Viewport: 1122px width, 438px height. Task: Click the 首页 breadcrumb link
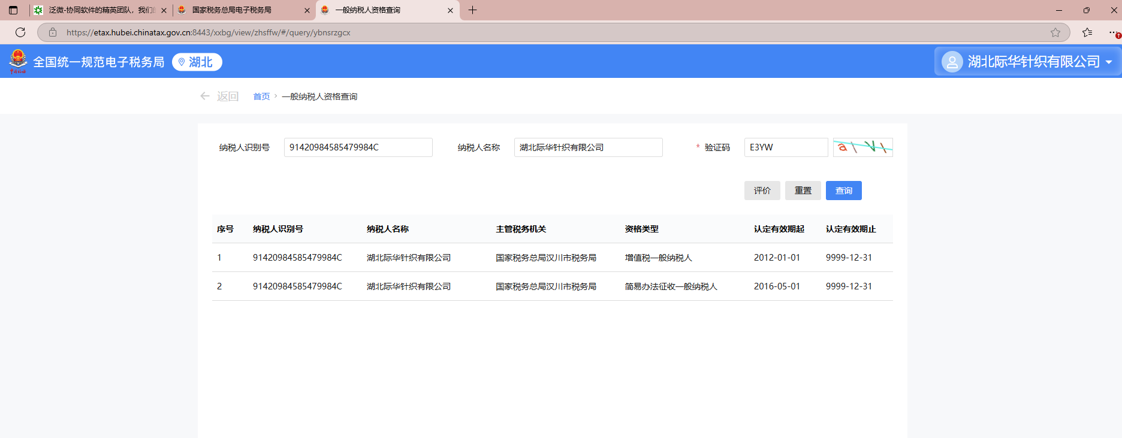tap(261, 96)
